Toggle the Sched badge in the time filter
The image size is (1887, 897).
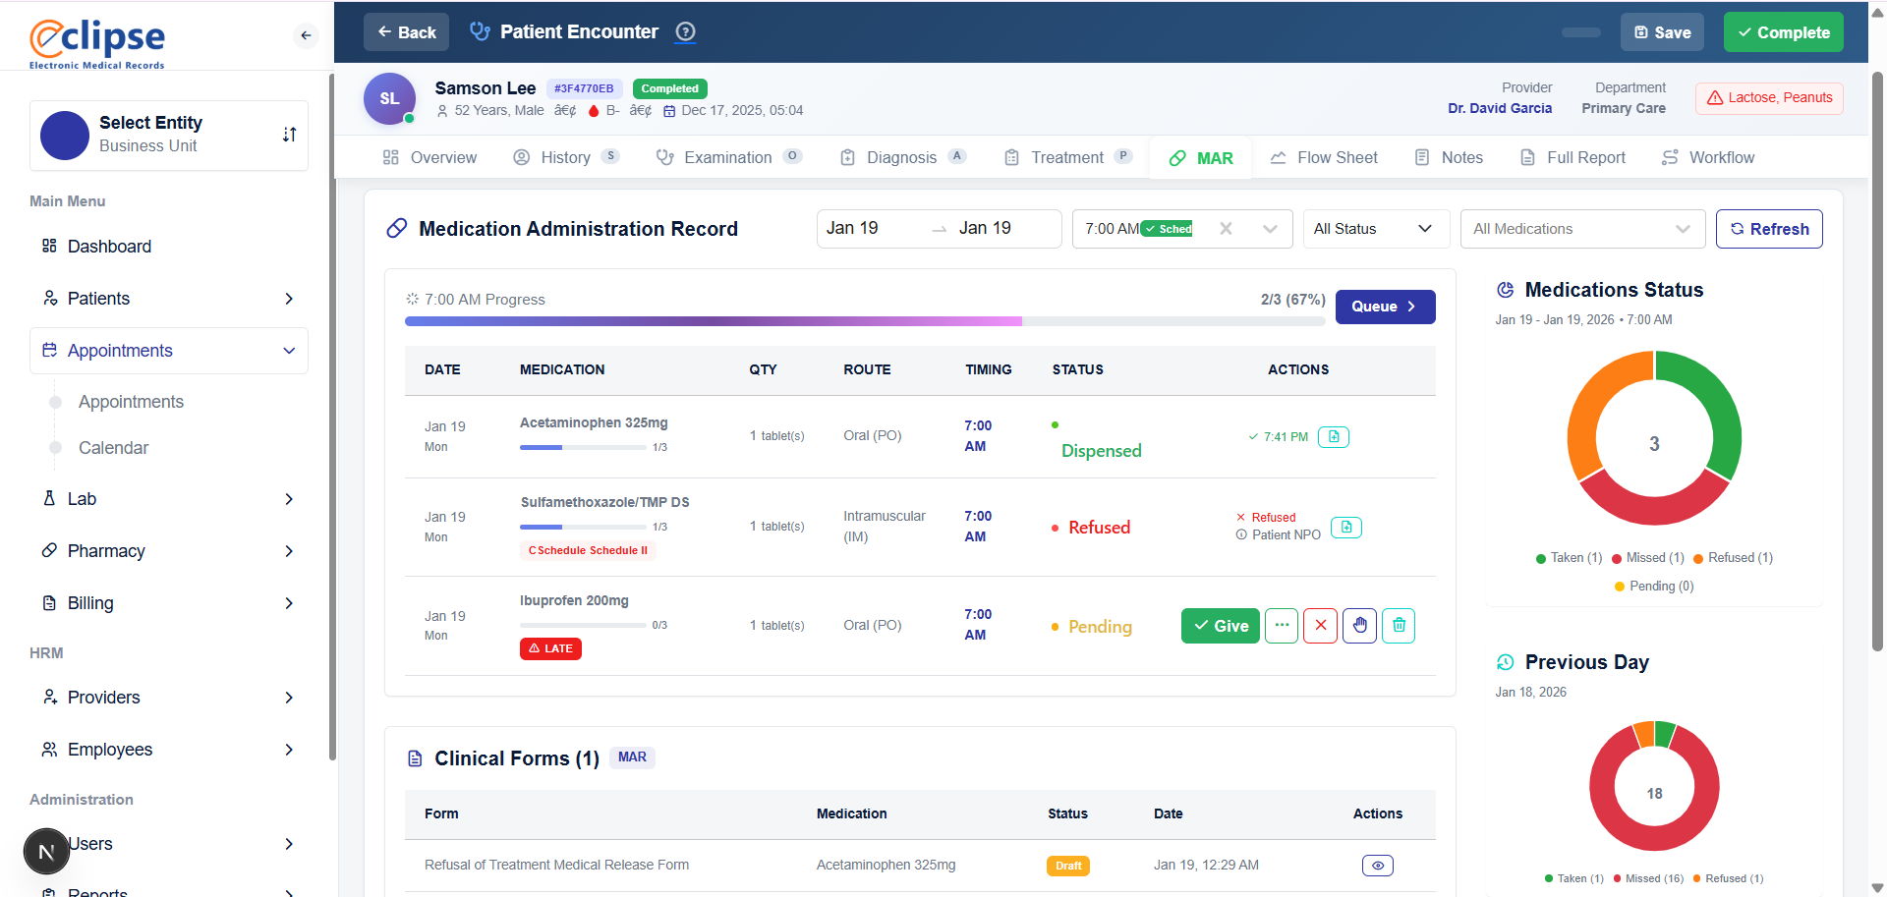pyautogui.click(x=1169, y=228)
